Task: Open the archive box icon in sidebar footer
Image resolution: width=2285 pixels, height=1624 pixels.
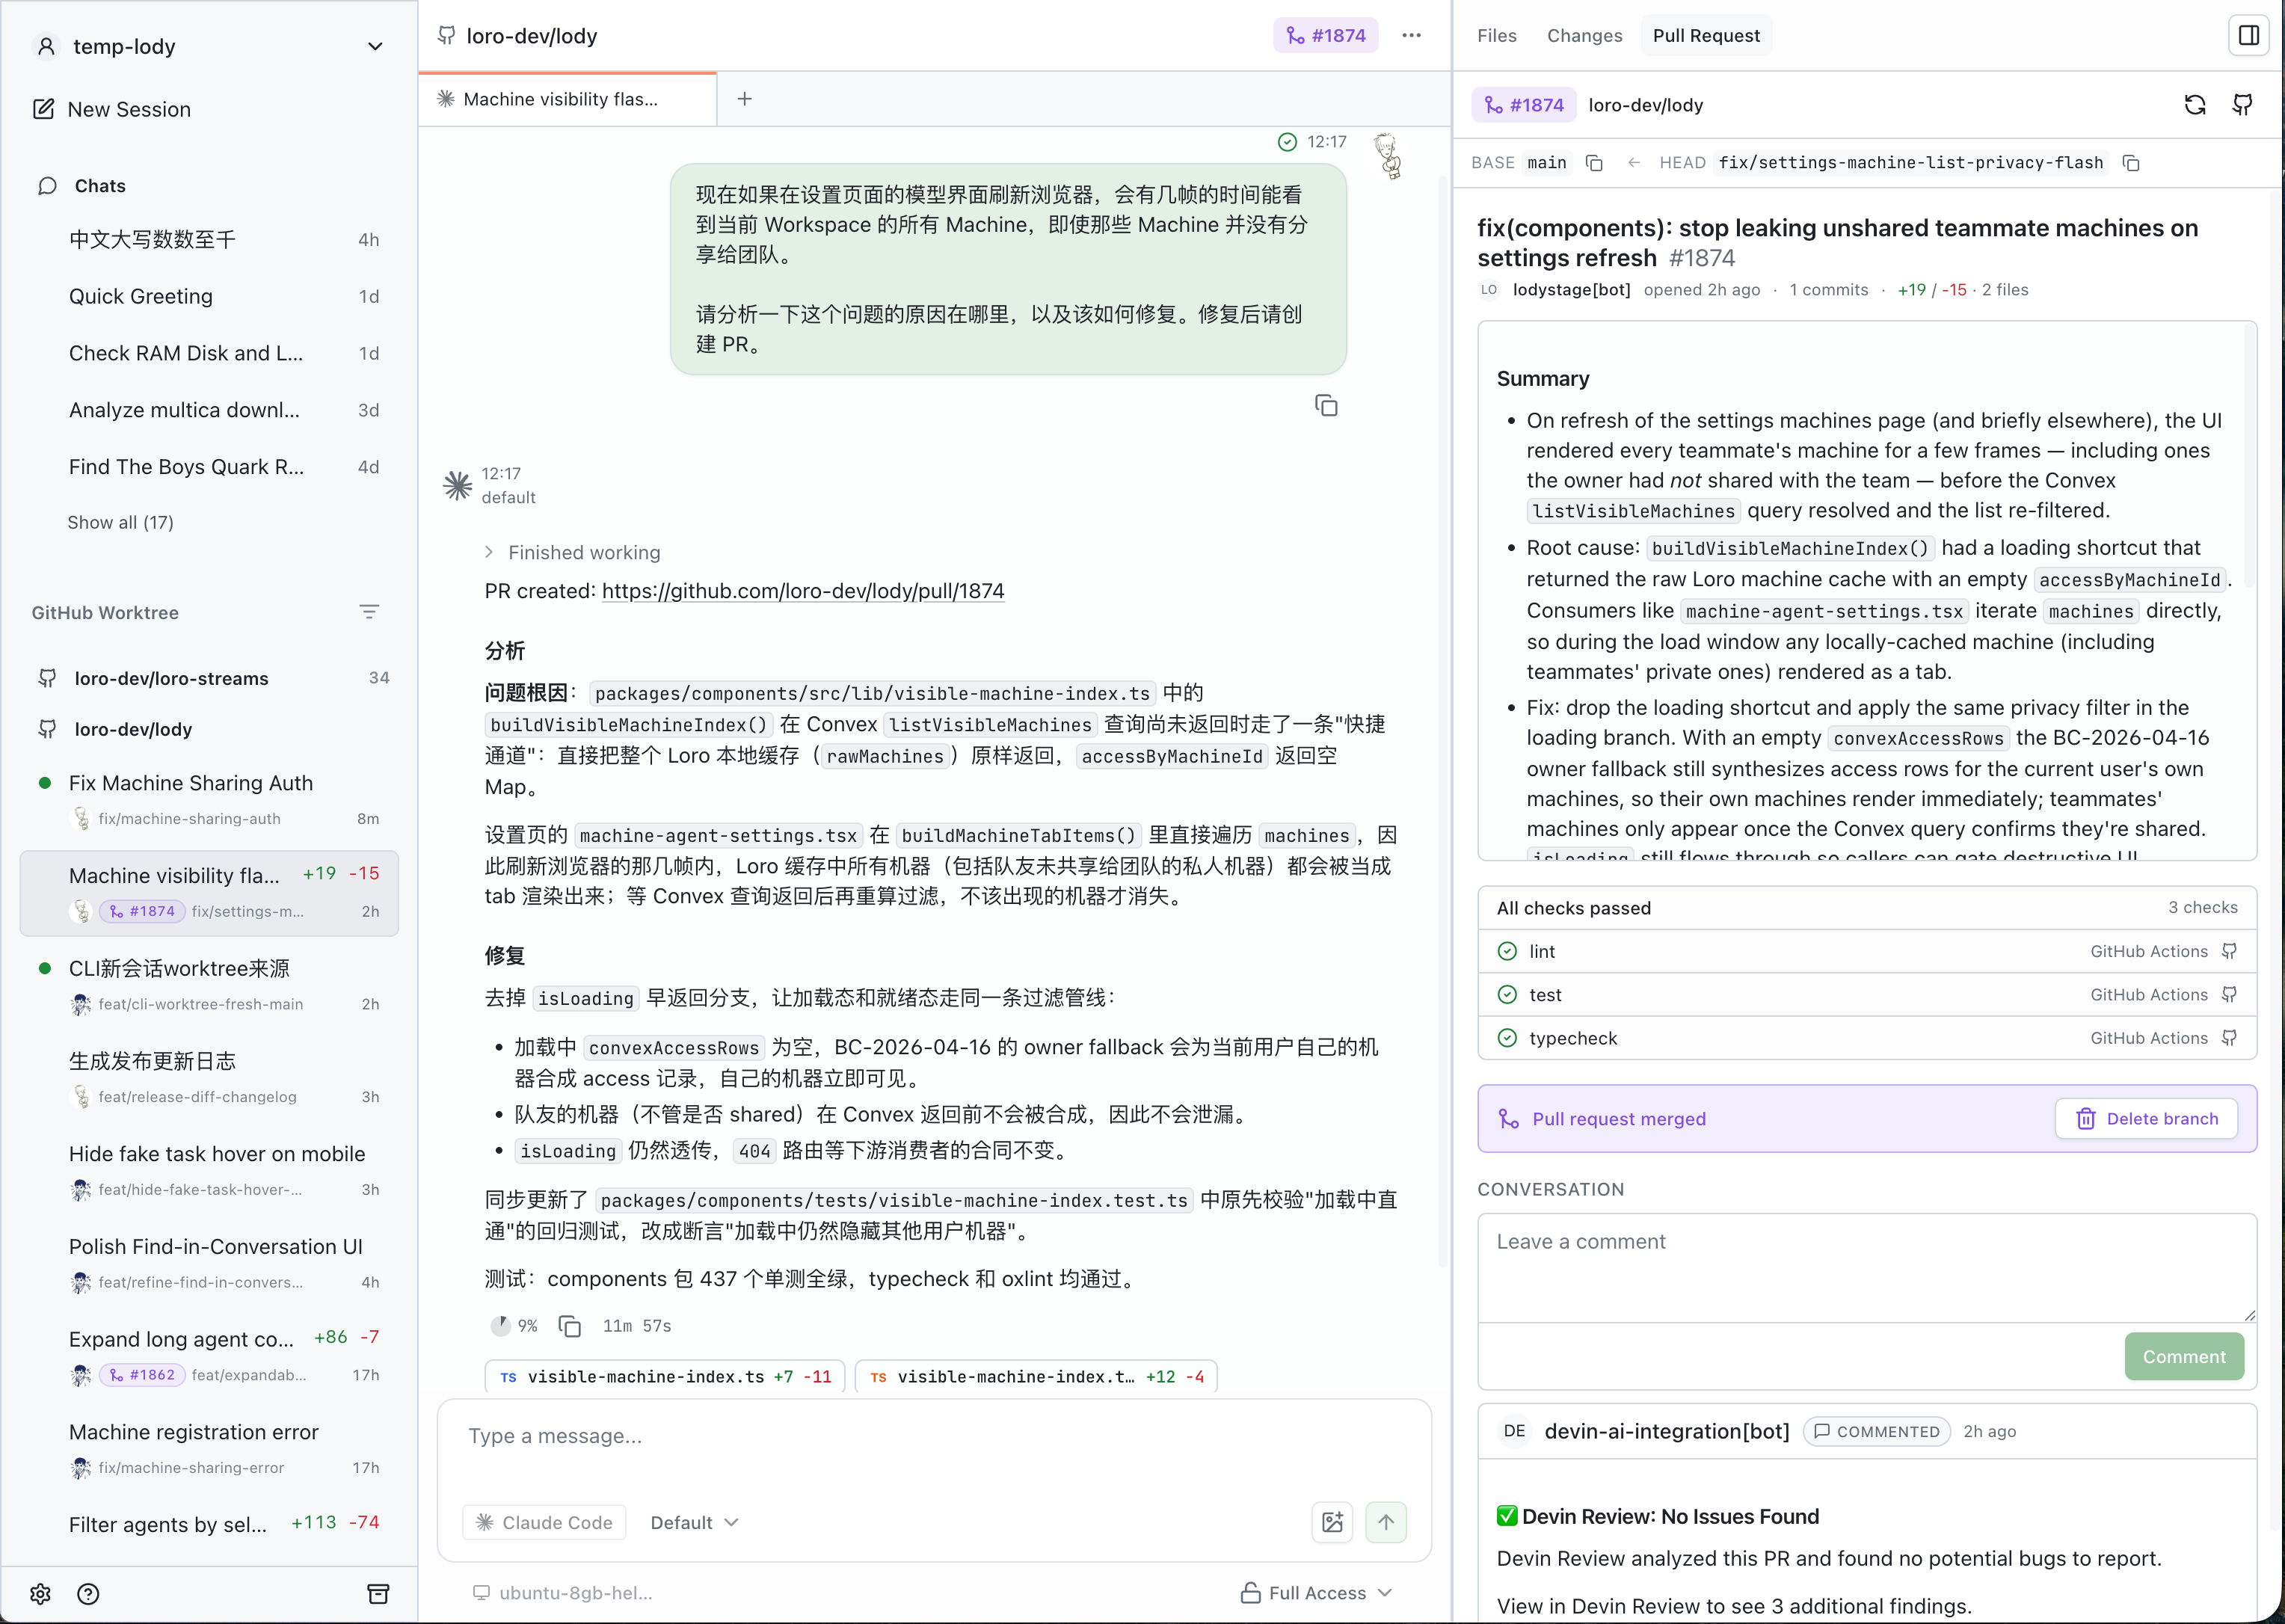Action: click(378, 1594)
